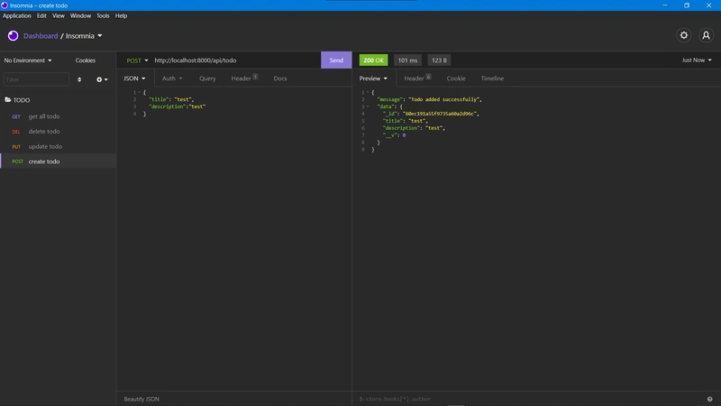Open the user account icon

pyautogui.click(x=706, y=35)
